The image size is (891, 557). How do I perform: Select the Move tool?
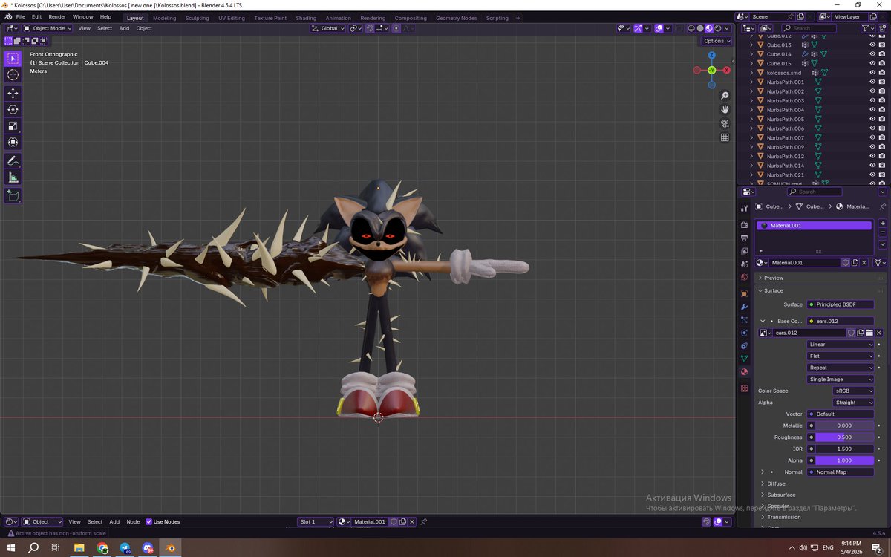[13, 93]
